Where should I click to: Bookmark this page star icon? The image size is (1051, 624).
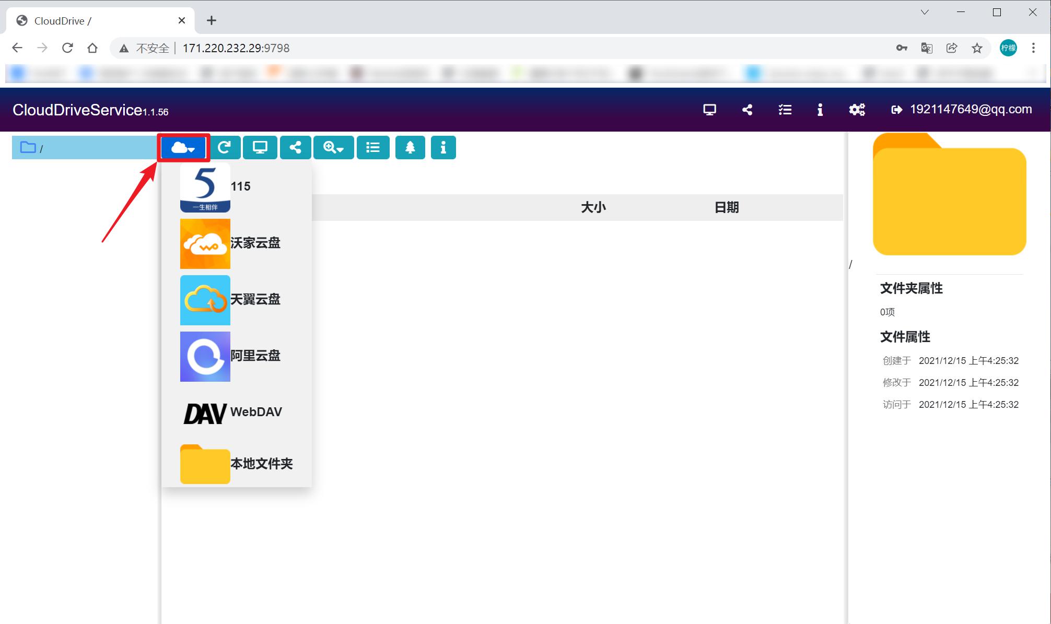[977, 48]
